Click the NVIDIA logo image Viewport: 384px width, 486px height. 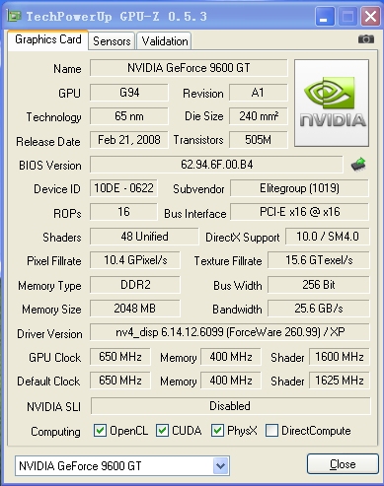[x=332, y=103]
